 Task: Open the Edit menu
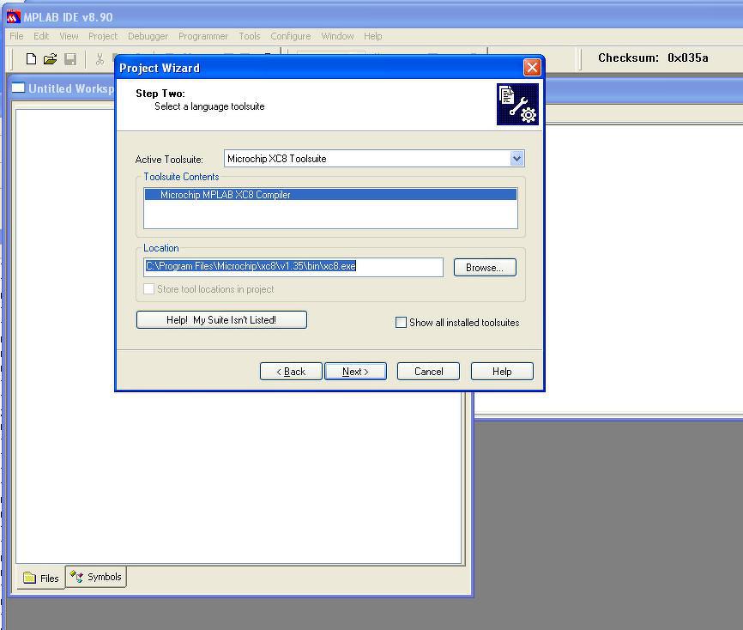(x=41, y=36)
